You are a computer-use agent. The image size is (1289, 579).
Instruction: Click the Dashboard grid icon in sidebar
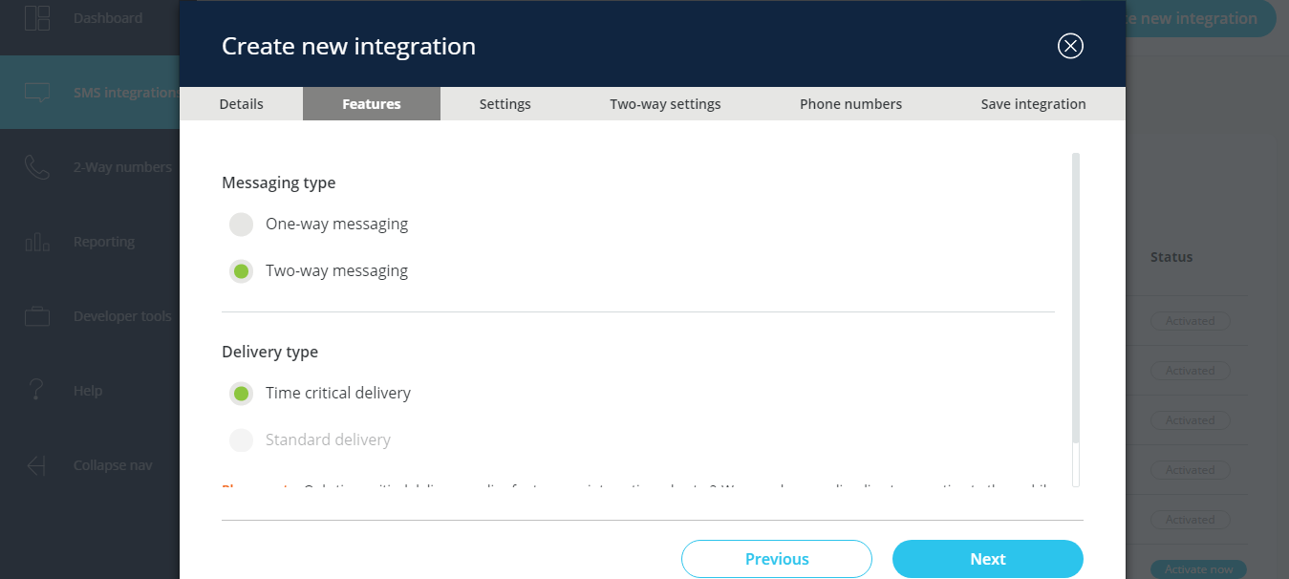coord(37,18)
